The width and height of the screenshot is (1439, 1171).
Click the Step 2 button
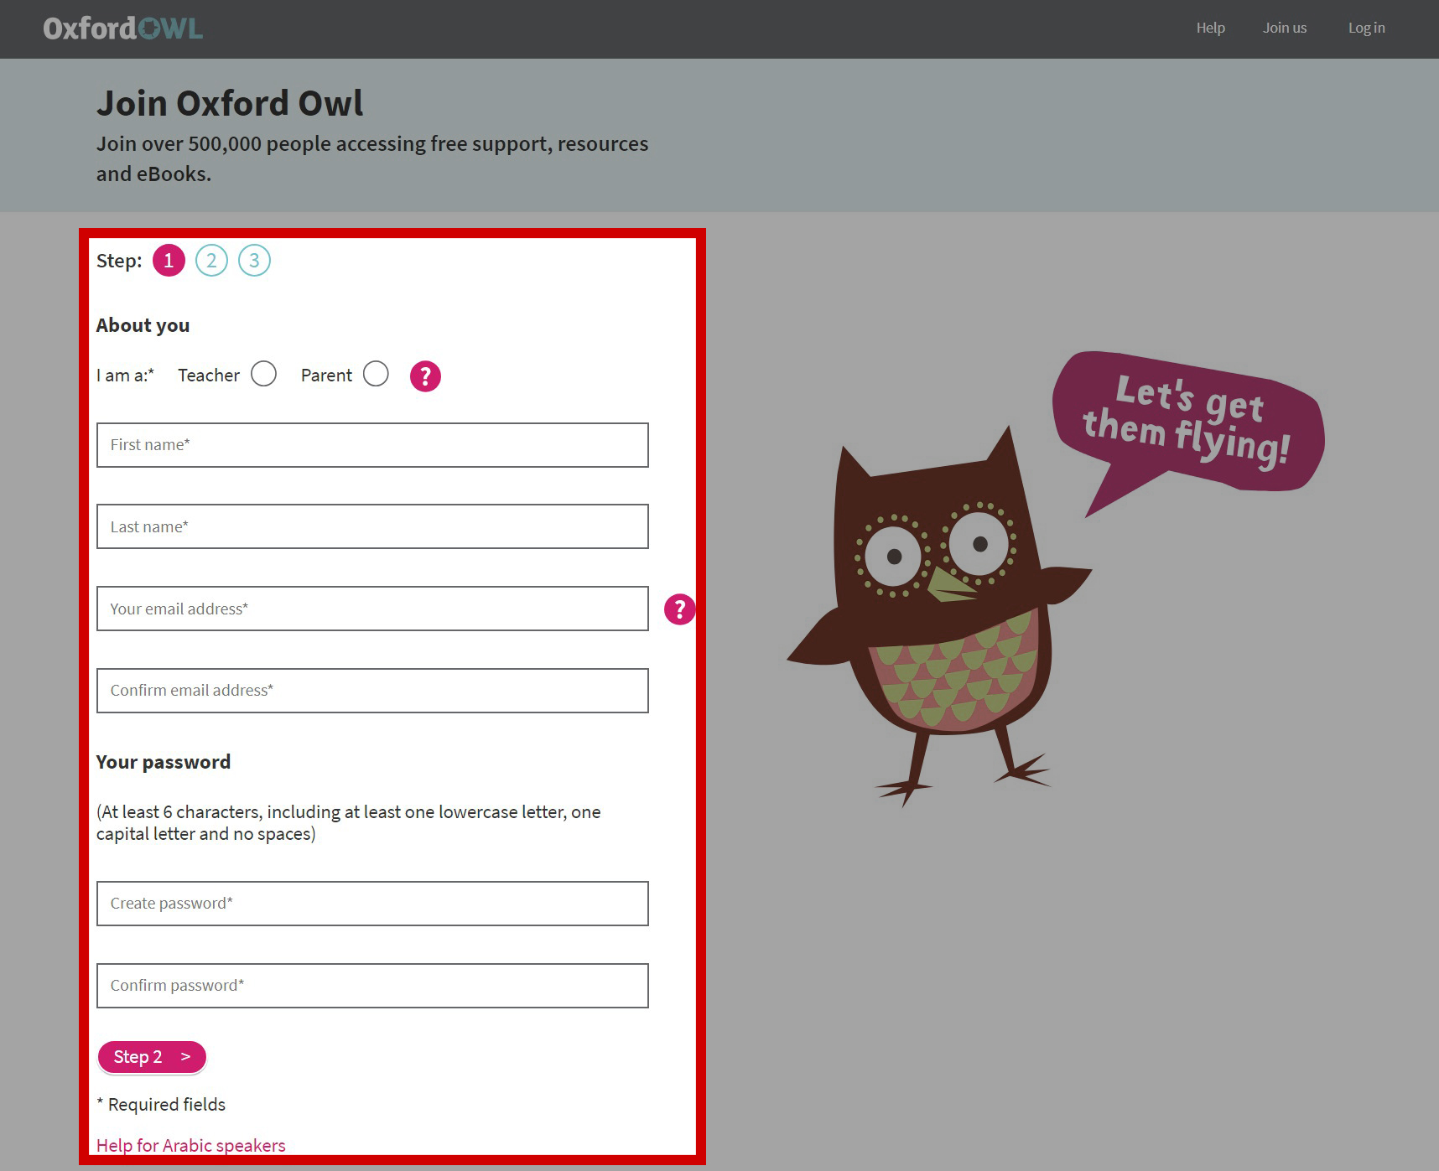point(152,1057)
